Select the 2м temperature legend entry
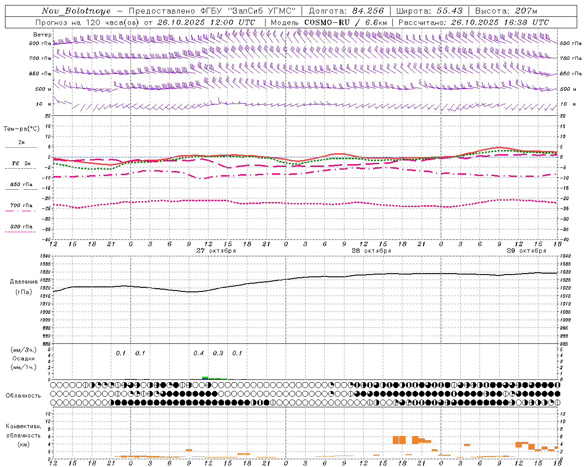Viewport: 584px width, 467px height. 21,142
